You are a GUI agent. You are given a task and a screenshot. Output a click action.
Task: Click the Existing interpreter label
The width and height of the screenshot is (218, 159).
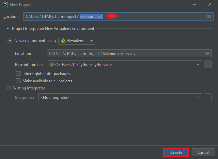click(29, 88)
